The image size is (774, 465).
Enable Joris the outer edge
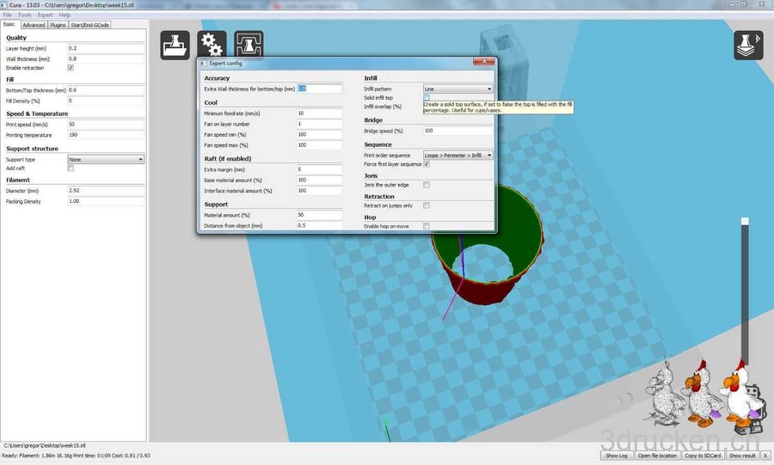(427, 185)
